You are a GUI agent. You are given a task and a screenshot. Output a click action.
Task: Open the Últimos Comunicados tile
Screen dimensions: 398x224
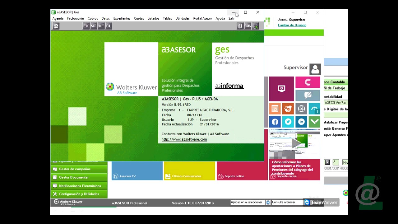tap(189, 171)
